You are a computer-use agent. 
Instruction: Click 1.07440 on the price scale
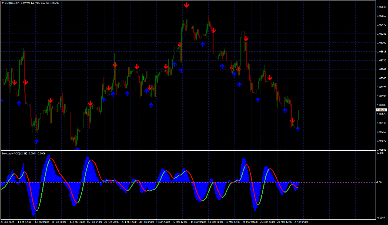(x=382, y=123)
